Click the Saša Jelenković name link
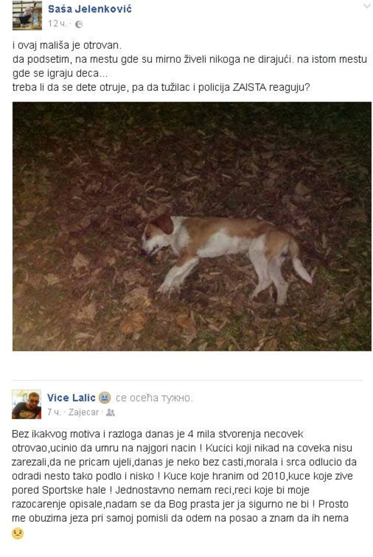373x557 pixels. (90, 9)
